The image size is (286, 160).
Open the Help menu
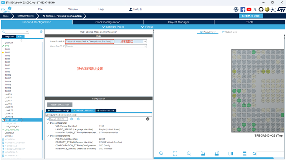(x=101, y=9)
